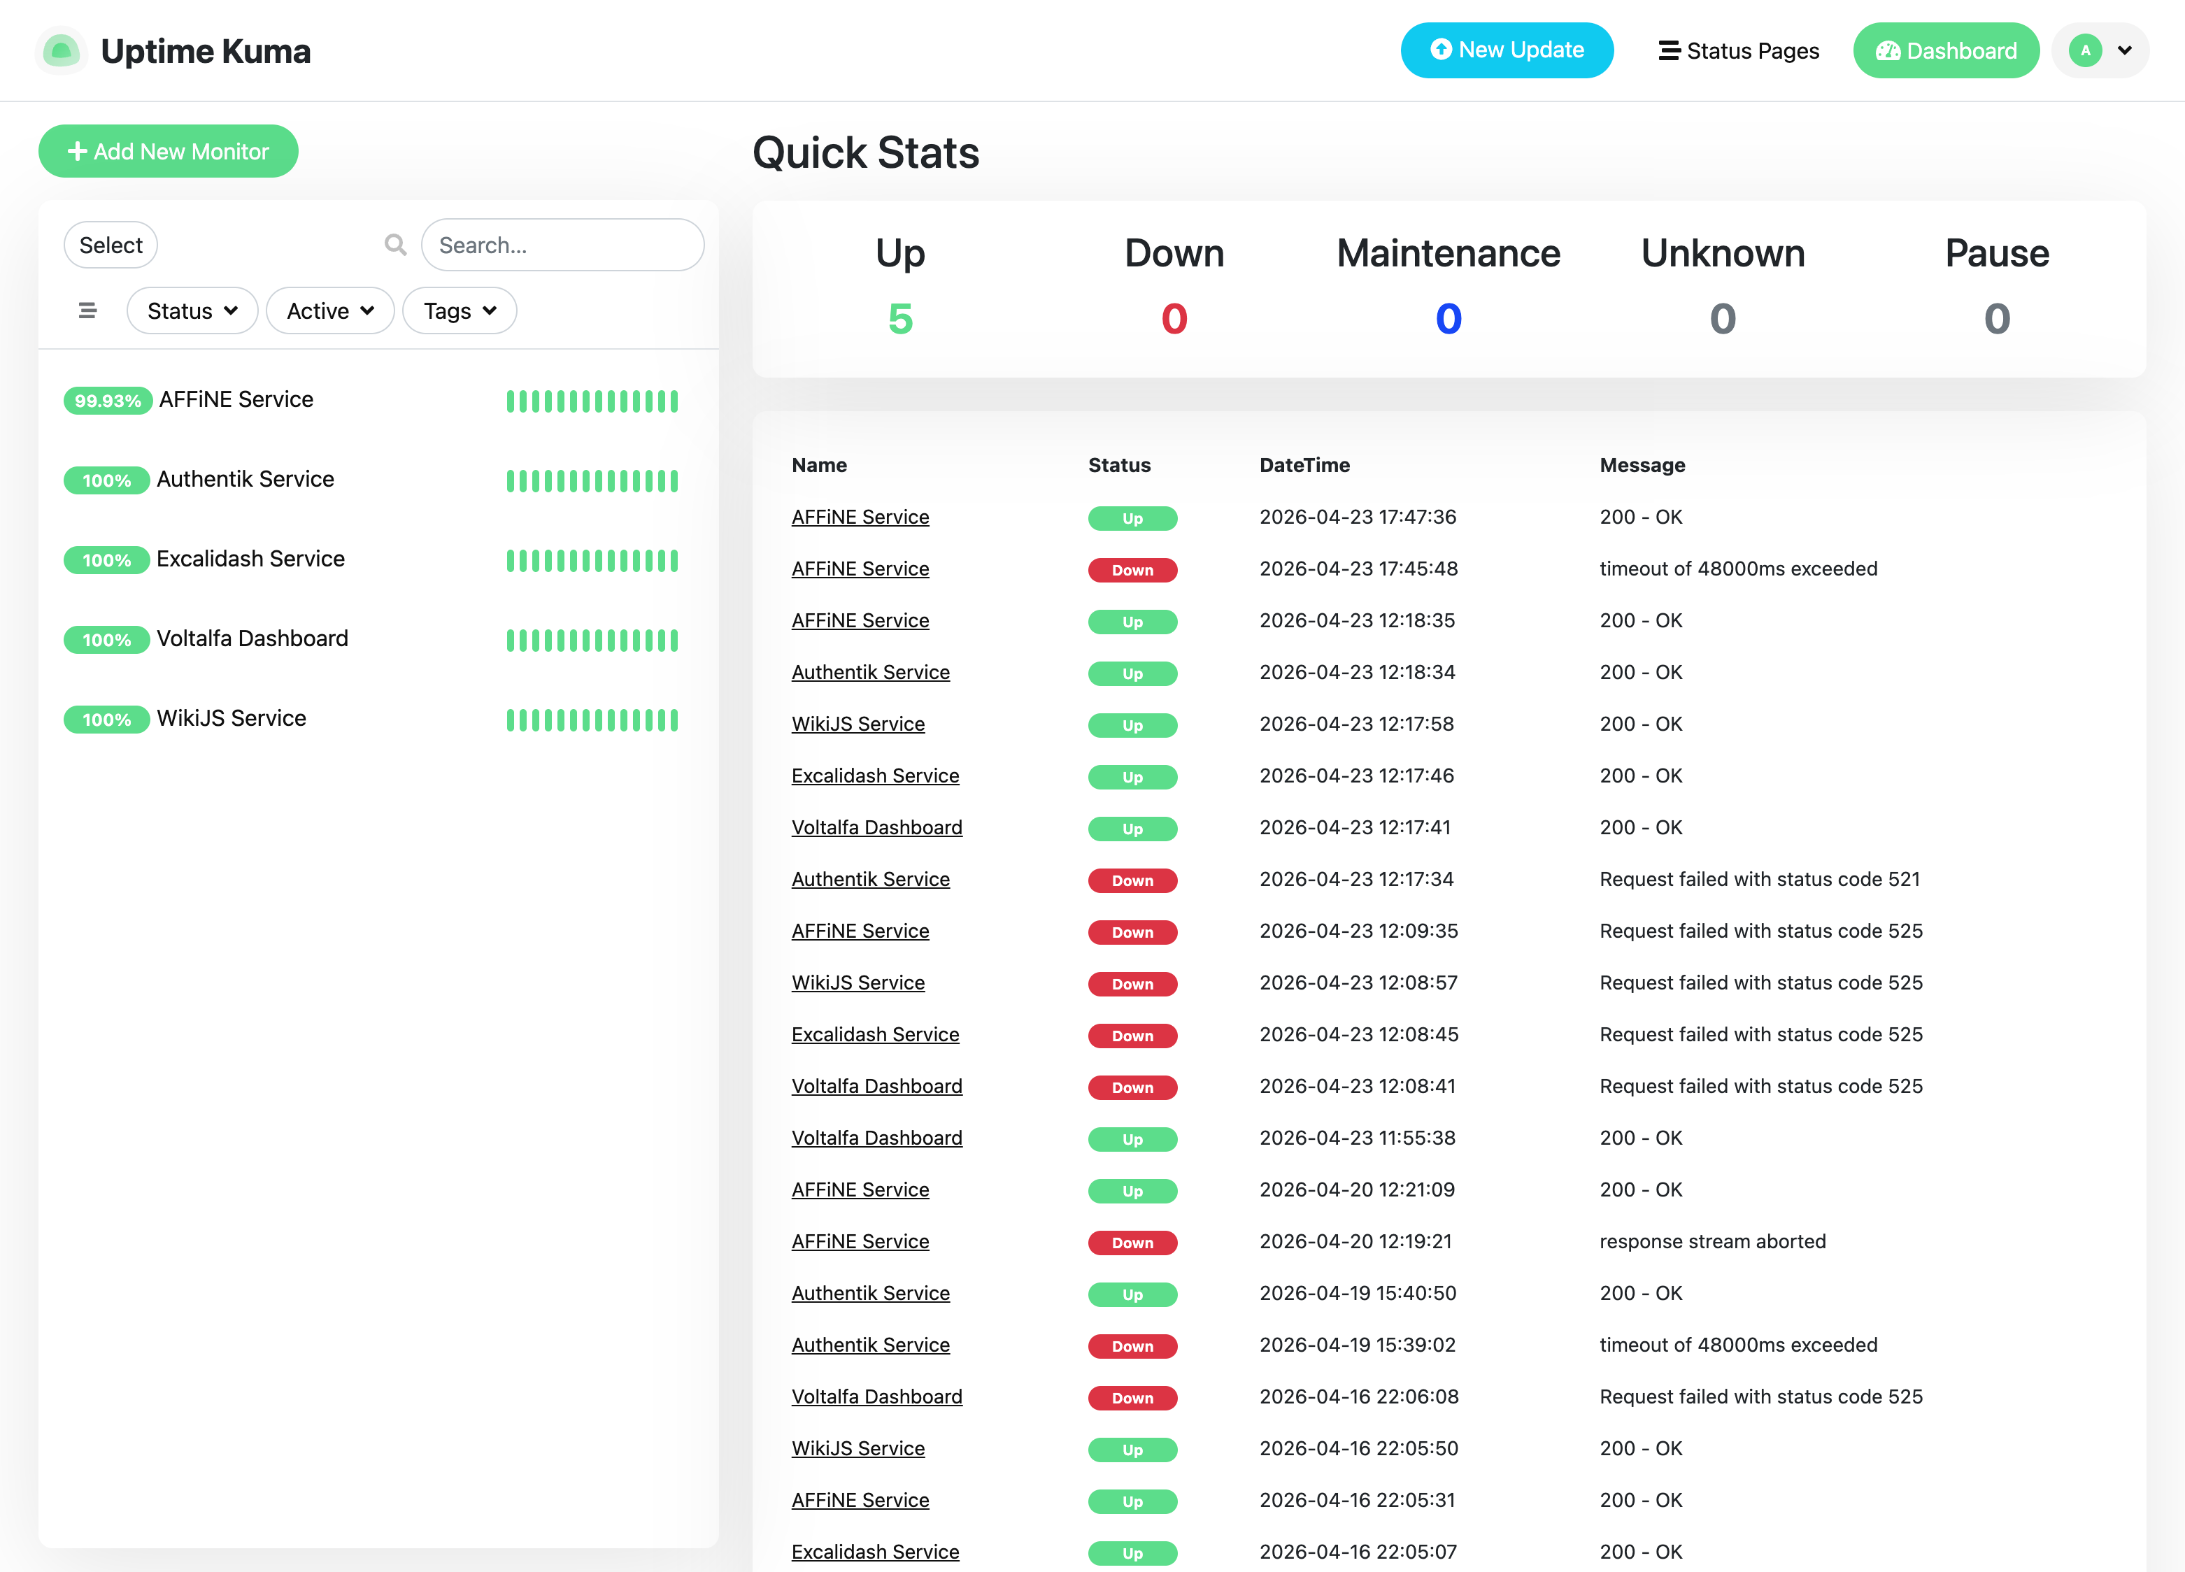The width and height of the screenshot is (2185, 1572).
Task: Click Excalidash Service link at 12:08:45
Action: pyautogui.click(x=876, y=1034)
